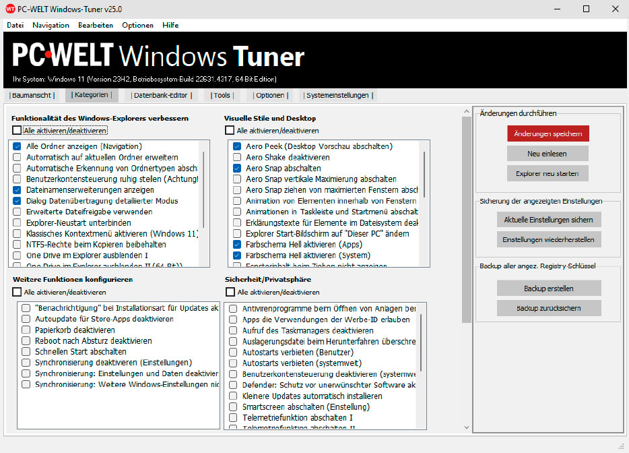Check Aero Snap vertikale Maximierung abschalten
This screenshot has width=629, height=453.
(237, 179)
